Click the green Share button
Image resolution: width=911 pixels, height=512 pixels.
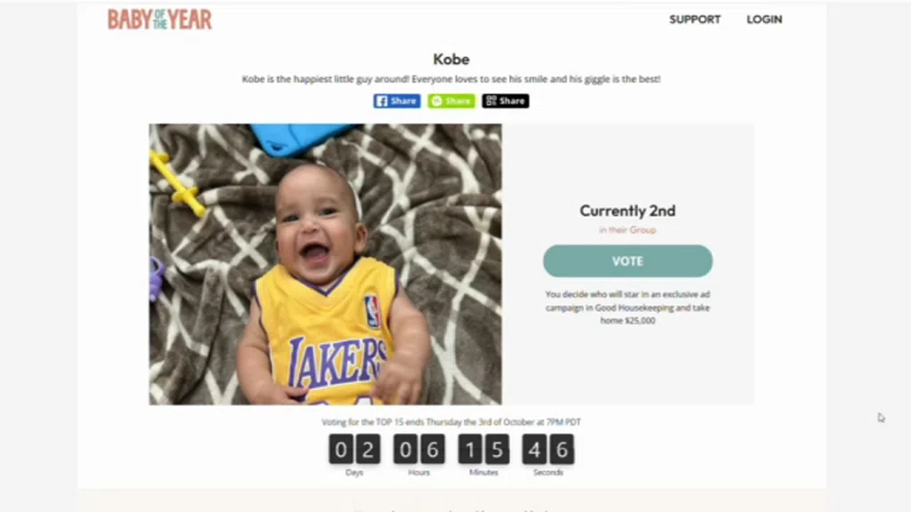coord(451,101)
